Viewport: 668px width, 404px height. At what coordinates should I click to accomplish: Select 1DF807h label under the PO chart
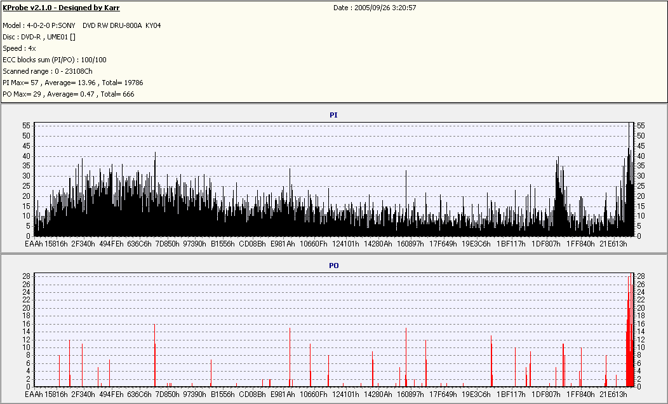(x=545, y=394)
